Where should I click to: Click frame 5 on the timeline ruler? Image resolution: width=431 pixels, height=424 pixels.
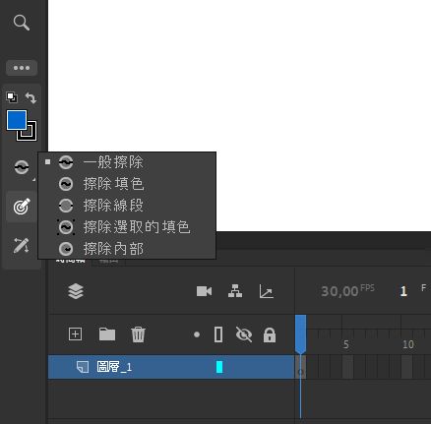(346, 344)
